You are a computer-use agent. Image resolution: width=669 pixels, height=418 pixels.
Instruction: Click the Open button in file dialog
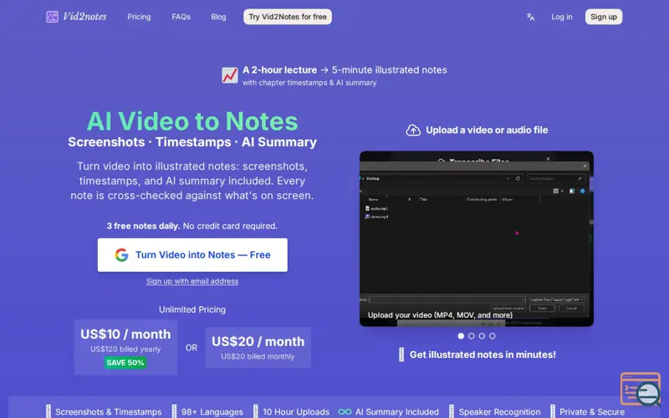pyautogui.click(x=542, y=308)
